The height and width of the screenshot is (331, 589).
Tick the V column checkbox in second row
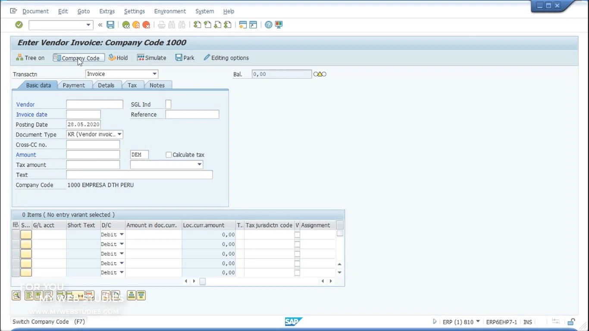click(297, 244)
